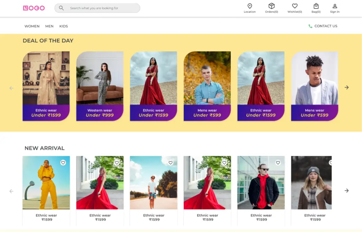The image size is (362, 232).
Task: View Orders box icon in header
Action: (271, 6)
